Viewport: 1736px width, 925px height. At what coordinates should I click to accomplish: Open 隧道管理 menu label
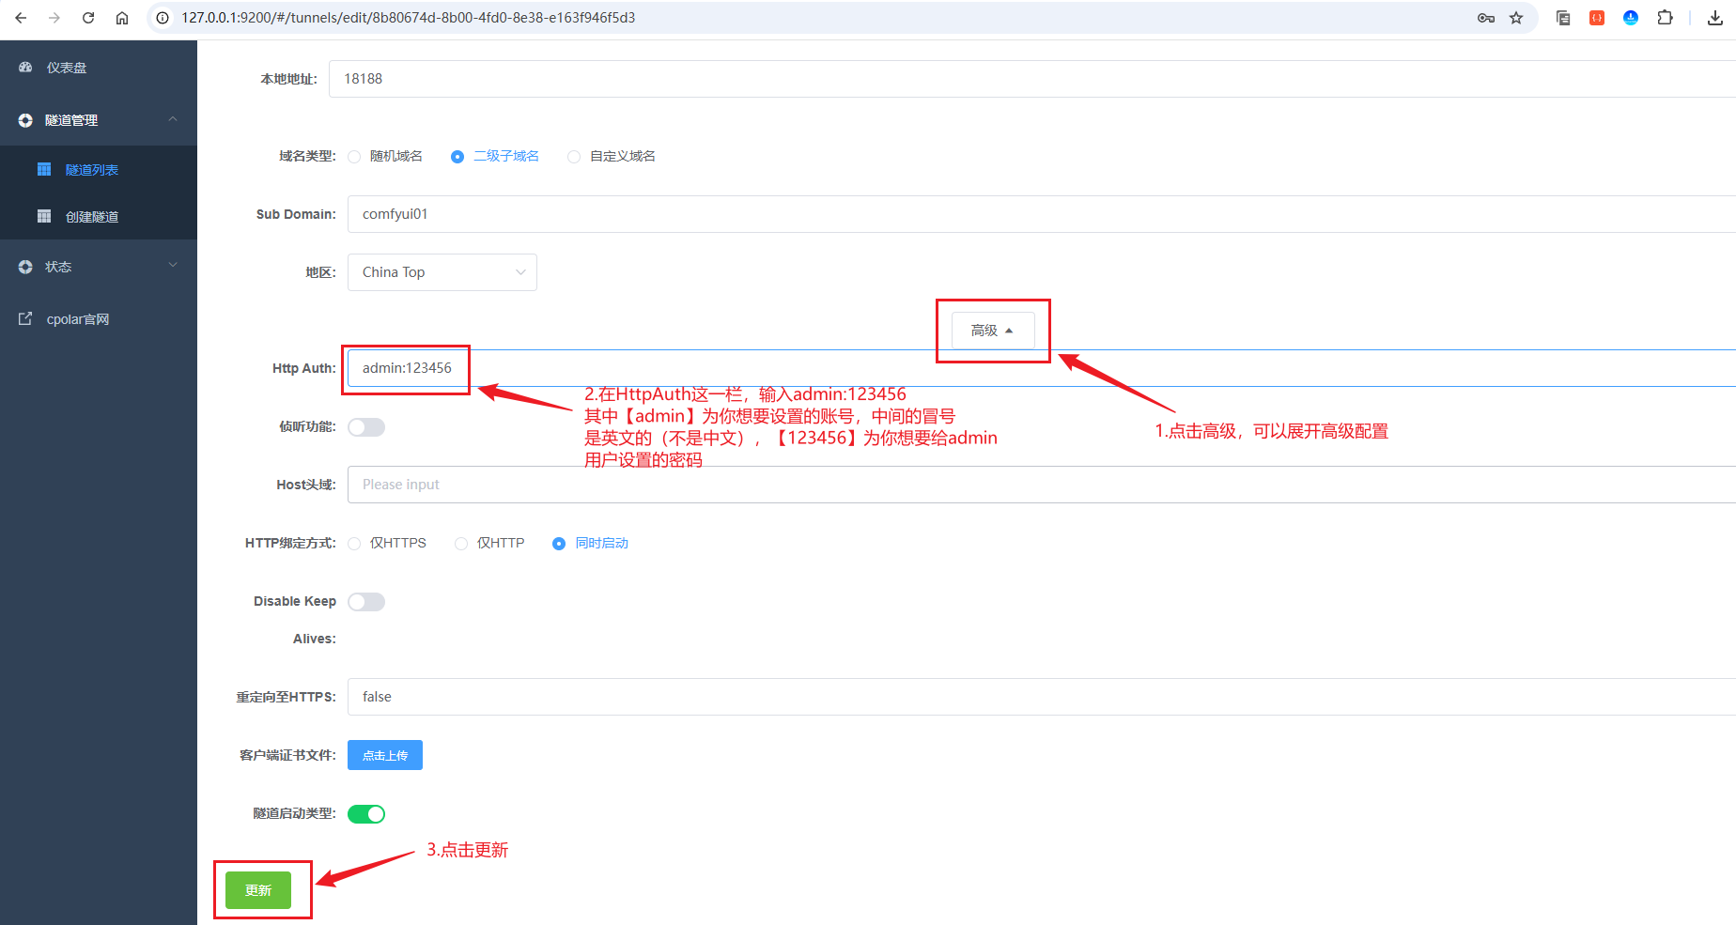point(71,120)
